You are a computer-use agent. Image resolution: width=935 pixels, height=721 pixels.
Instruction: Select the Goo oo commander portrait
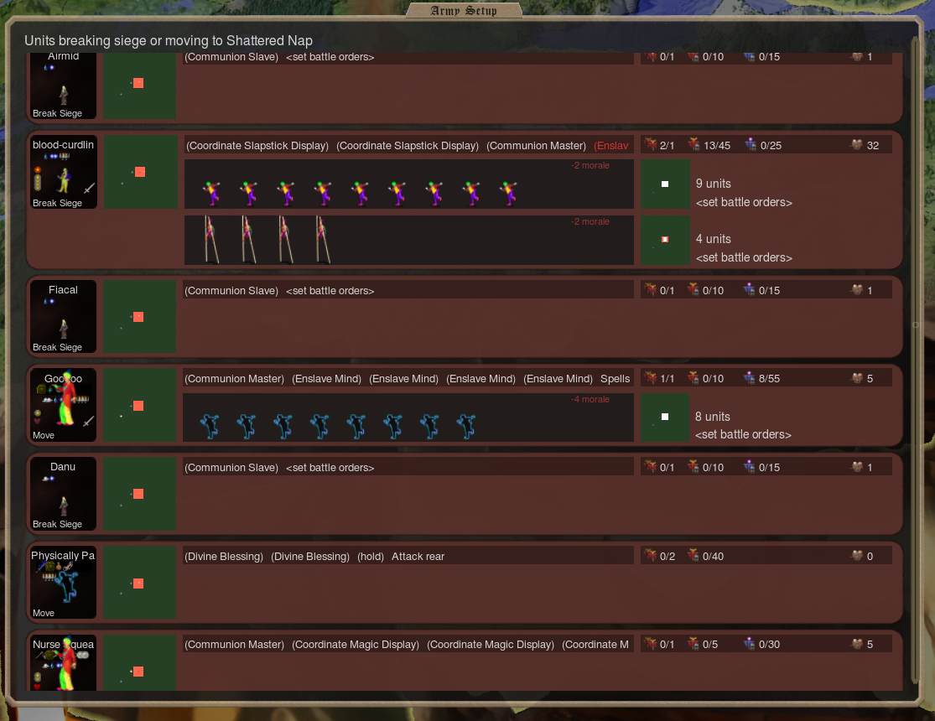tap(63, 405)
